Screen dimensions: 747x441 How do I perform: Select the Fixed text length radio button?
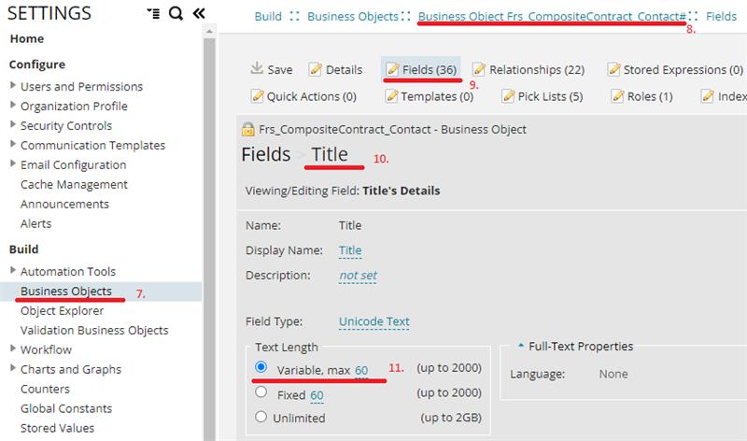(x=261, y=395)
